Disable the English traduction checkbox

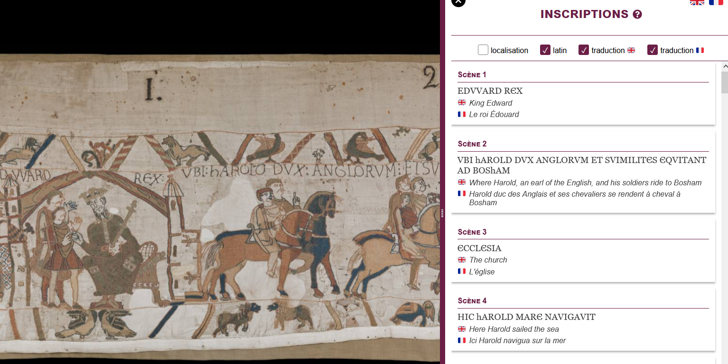click(584, 50)
